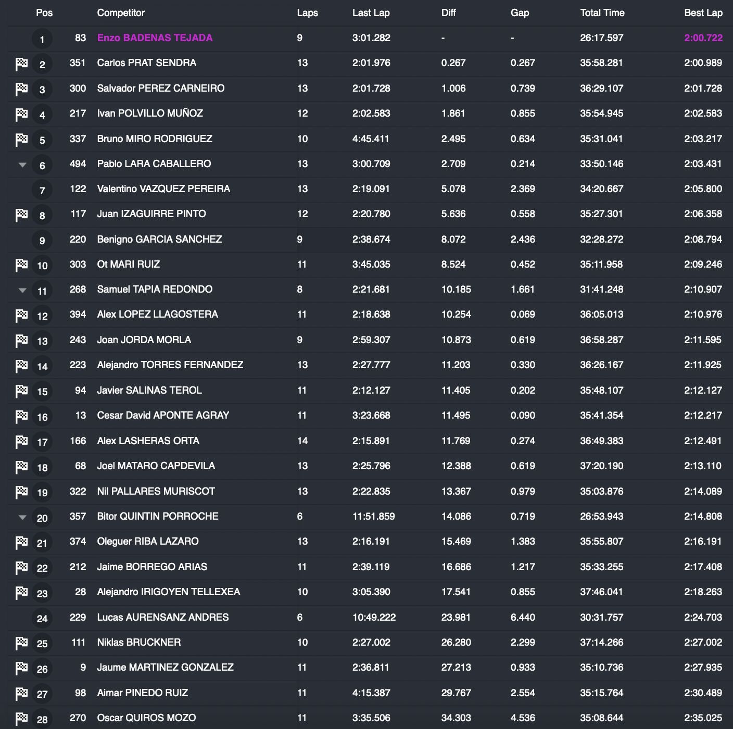This screenshot has height=729, width=733.
Task: Click checkered flag in Ot MARI RUIZ row
Action: tap(21, 265)
